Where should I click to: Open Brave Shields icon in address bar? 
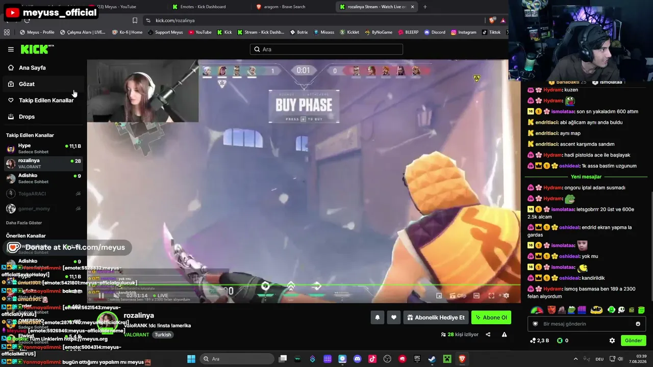[492, 20]
